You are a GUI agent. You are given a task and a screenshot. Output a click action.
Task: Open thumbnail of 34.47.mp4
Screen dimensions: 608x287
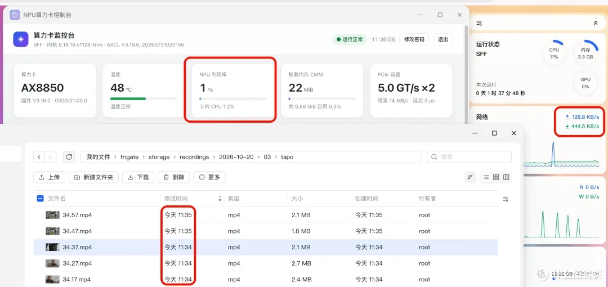point(53,231)
